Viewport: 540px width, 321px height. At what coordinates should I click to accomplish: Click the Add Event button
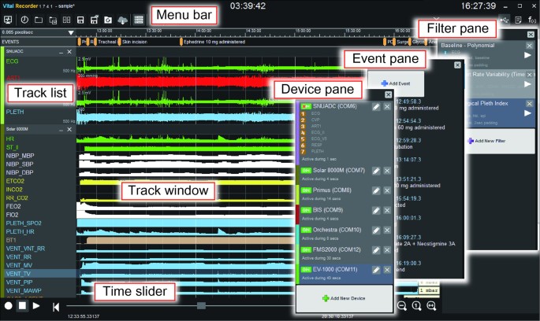point(396,83)
